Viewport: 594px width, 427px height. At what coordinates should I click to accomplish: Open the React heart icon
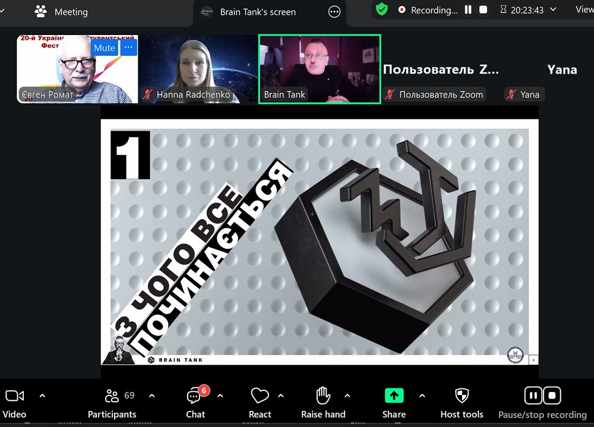260,396
